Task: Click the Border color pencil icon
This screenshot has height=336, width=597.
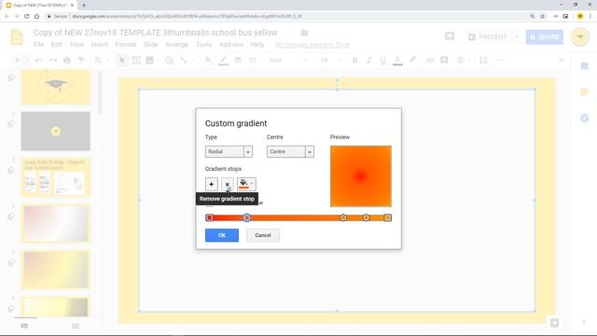Action: pos(224,60)
